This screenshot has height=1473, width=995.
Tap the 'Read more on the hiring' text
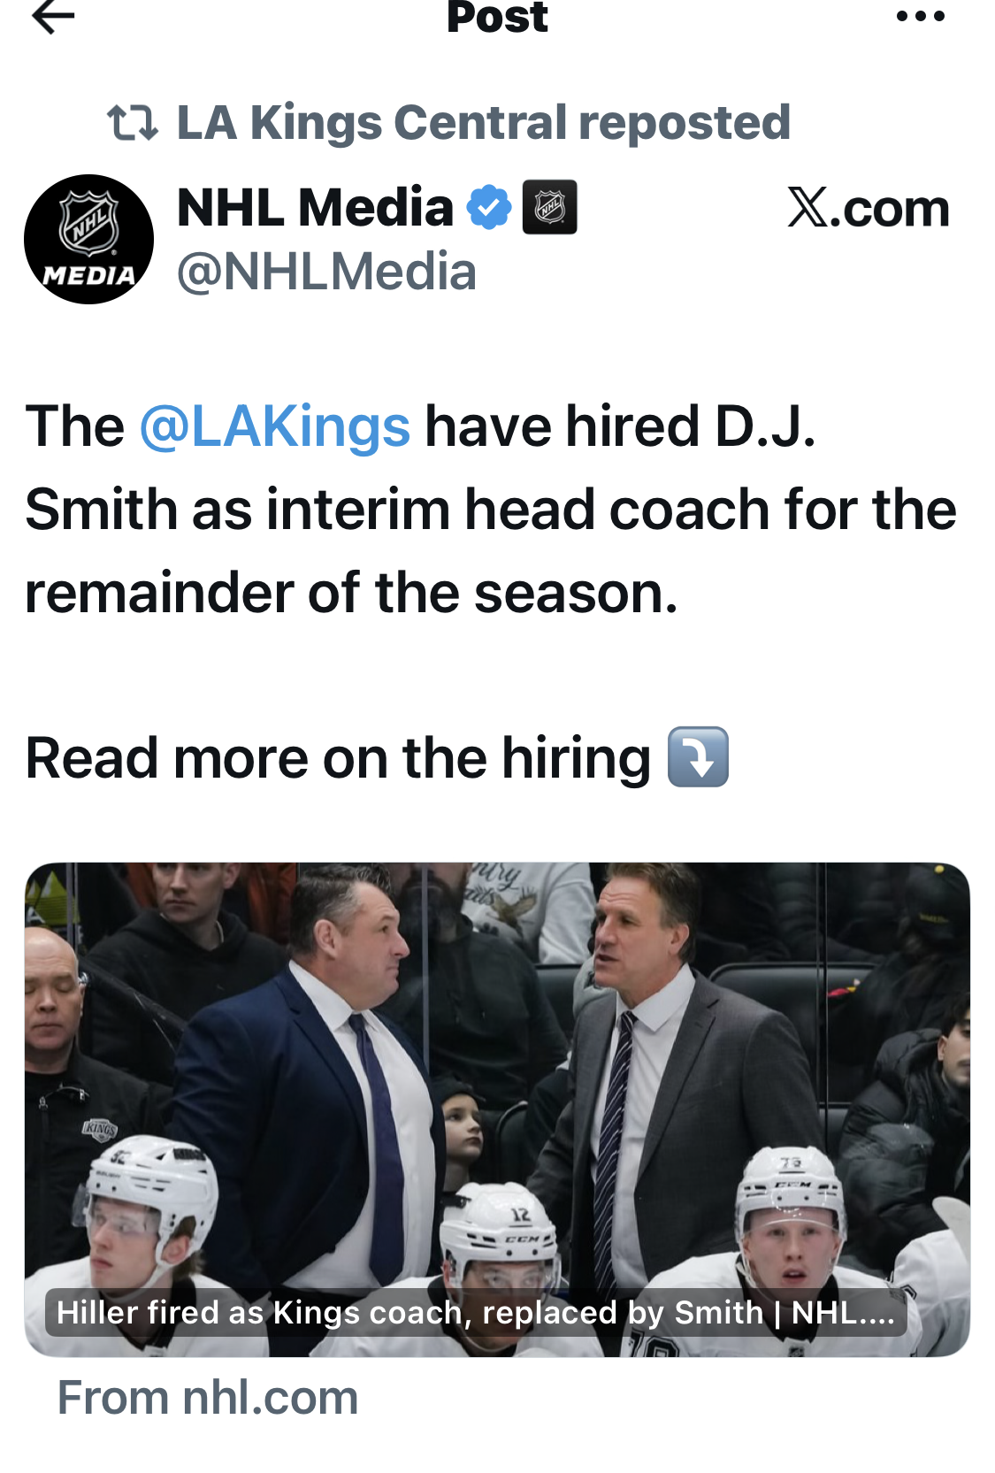point(338,758)
